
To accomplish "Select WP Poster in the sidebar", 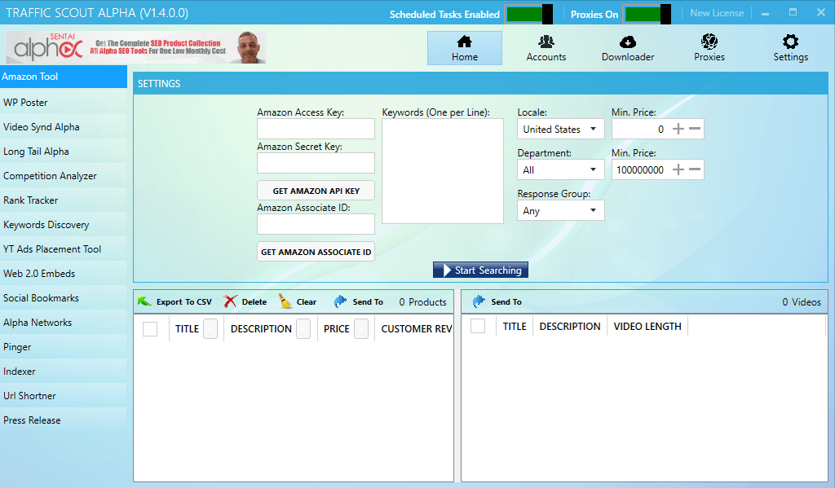I will (x=64, y=102).
